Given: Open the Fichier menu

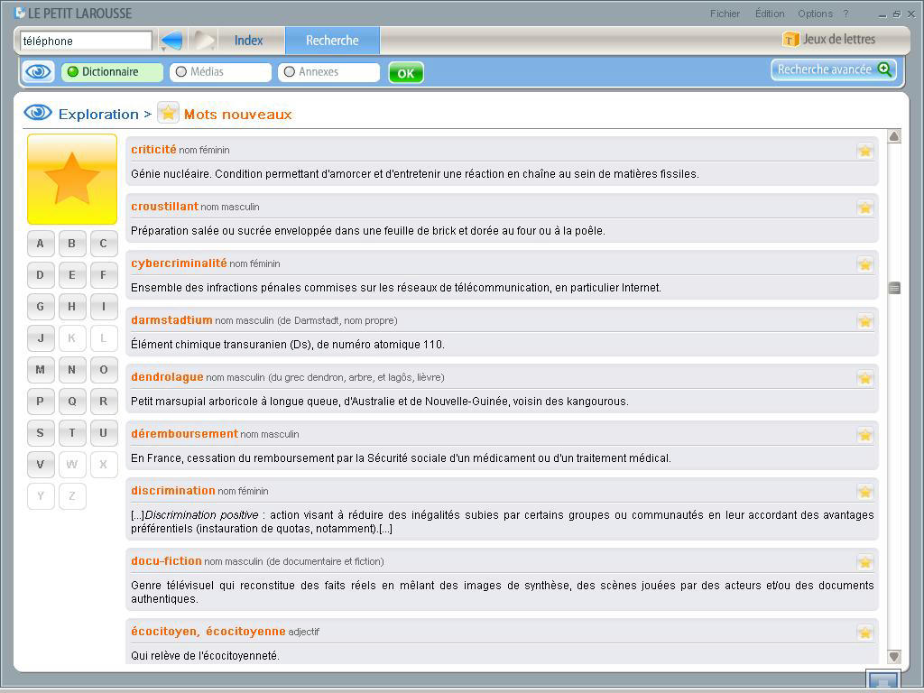Looking at the screenshot, I should [725, 13].
